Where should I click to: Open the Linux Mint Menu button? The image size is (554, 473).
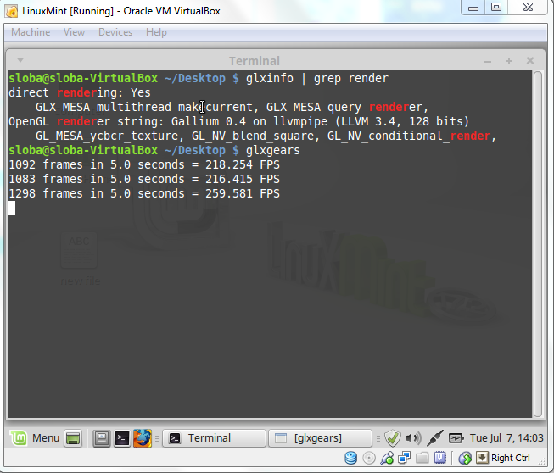tap(35, 438)
